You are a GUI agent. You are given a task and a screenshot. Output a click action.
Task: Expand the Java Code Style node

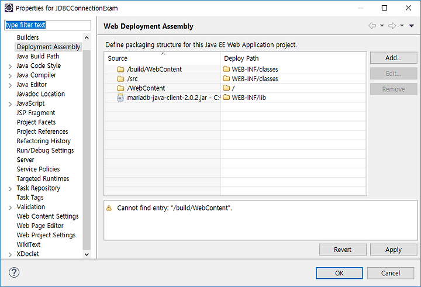(10, 66)
